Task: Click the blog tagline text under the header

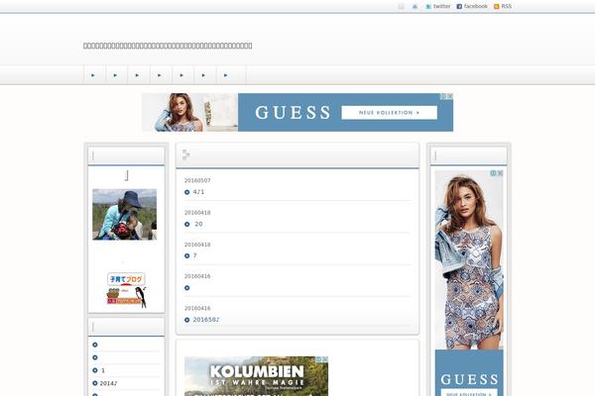Action: (168, 46)
